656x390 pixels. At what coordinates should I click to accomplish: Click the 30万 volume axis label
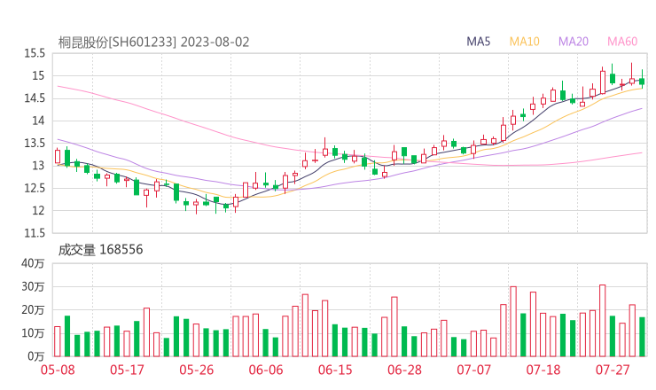pyautogui.click(x=33, y=286)
